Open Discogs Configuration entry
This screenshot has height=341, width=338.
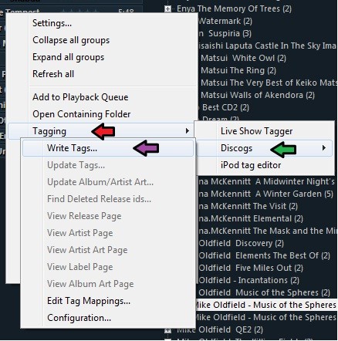(x=79, y=318)
